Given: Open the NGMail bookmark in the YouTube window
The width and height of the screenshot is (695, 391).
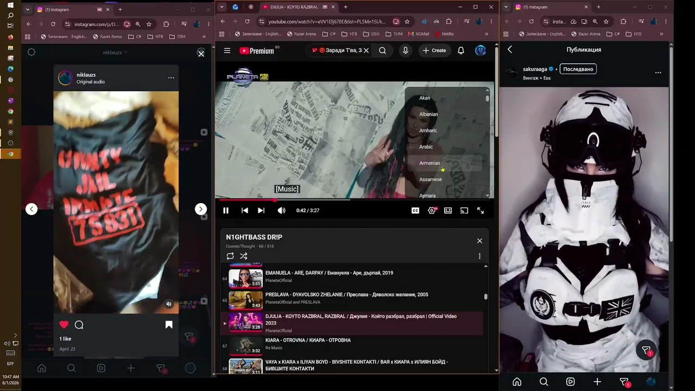Looking at the screenshot, I should (x=418, y=34).
